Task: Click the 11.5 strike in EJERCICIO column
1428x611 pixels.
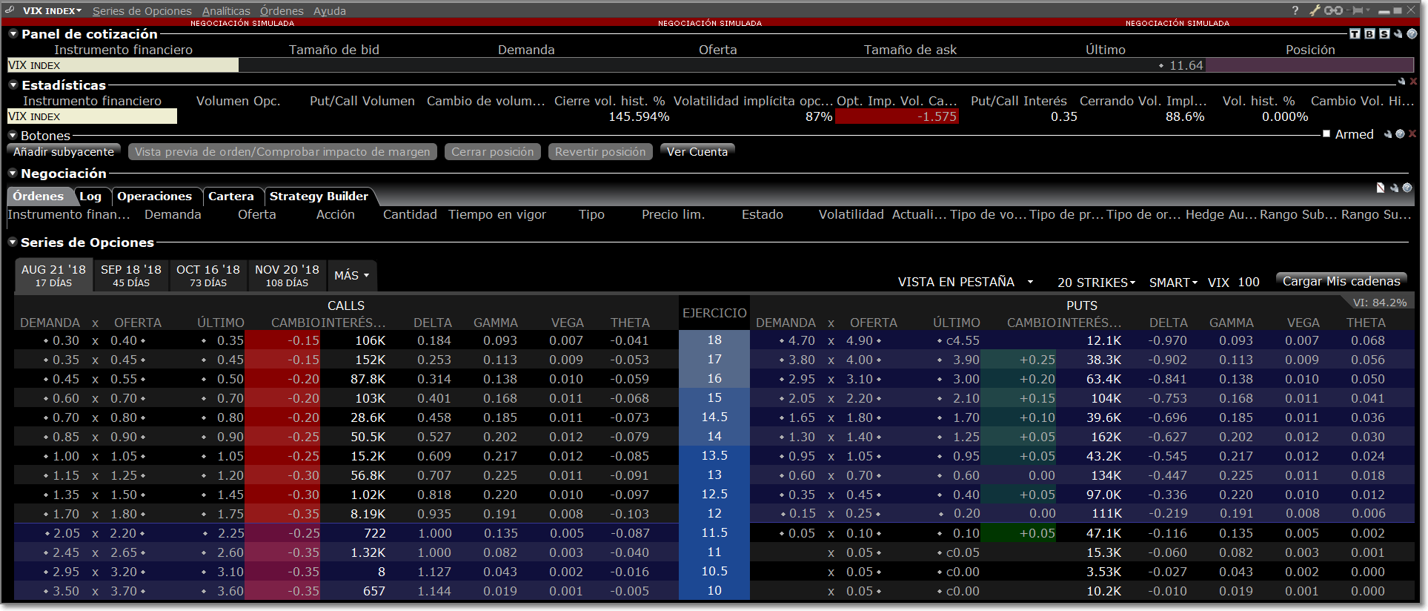Action: 714,533
